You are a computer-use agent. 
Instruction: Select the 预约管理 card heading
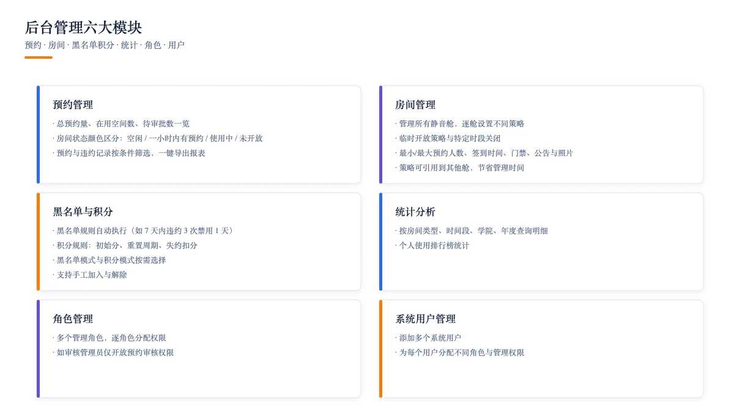tap(73, 105)
